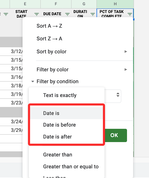Select Date is before condition
This screenshot has width=149, height=178.
click(x=67, y=125)
